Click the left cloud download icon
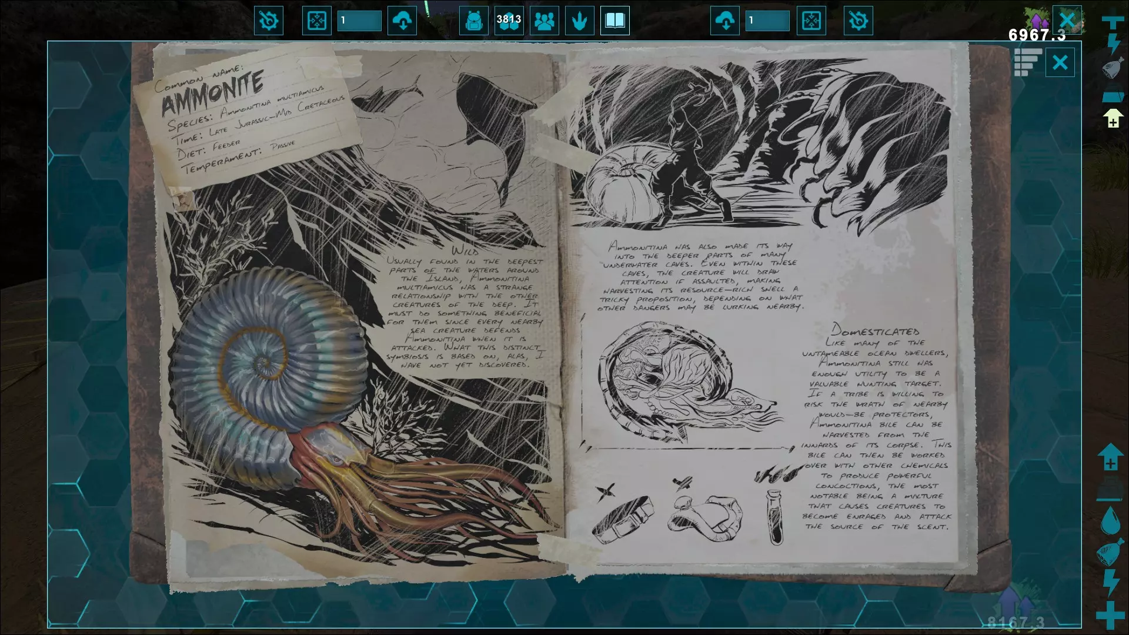 [x=402, y=21]
